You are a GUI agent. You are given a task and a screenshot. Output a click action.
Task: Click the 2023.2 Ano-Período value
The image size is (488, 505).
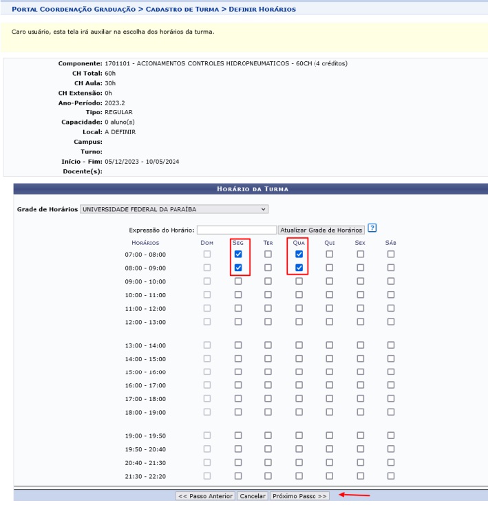point(115,103)
